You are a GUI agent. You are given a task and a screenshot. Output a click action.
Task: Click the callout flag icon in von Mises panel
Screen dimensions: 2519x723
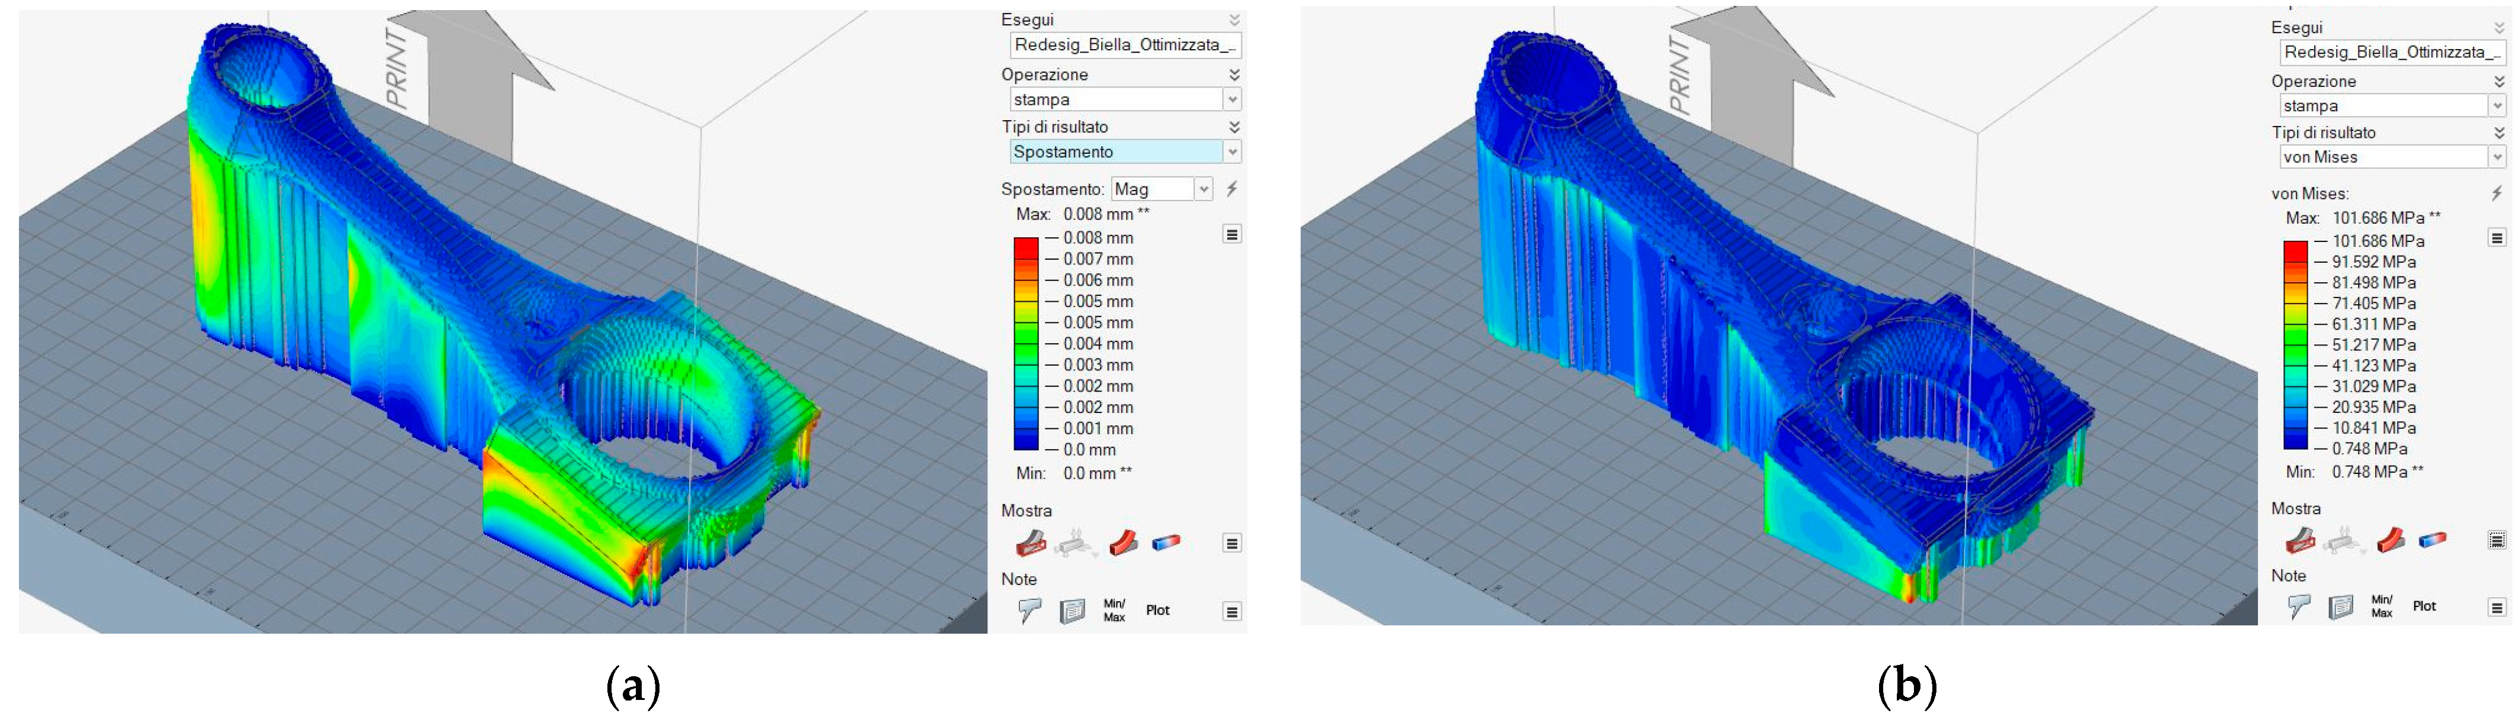coord(2298,606)
